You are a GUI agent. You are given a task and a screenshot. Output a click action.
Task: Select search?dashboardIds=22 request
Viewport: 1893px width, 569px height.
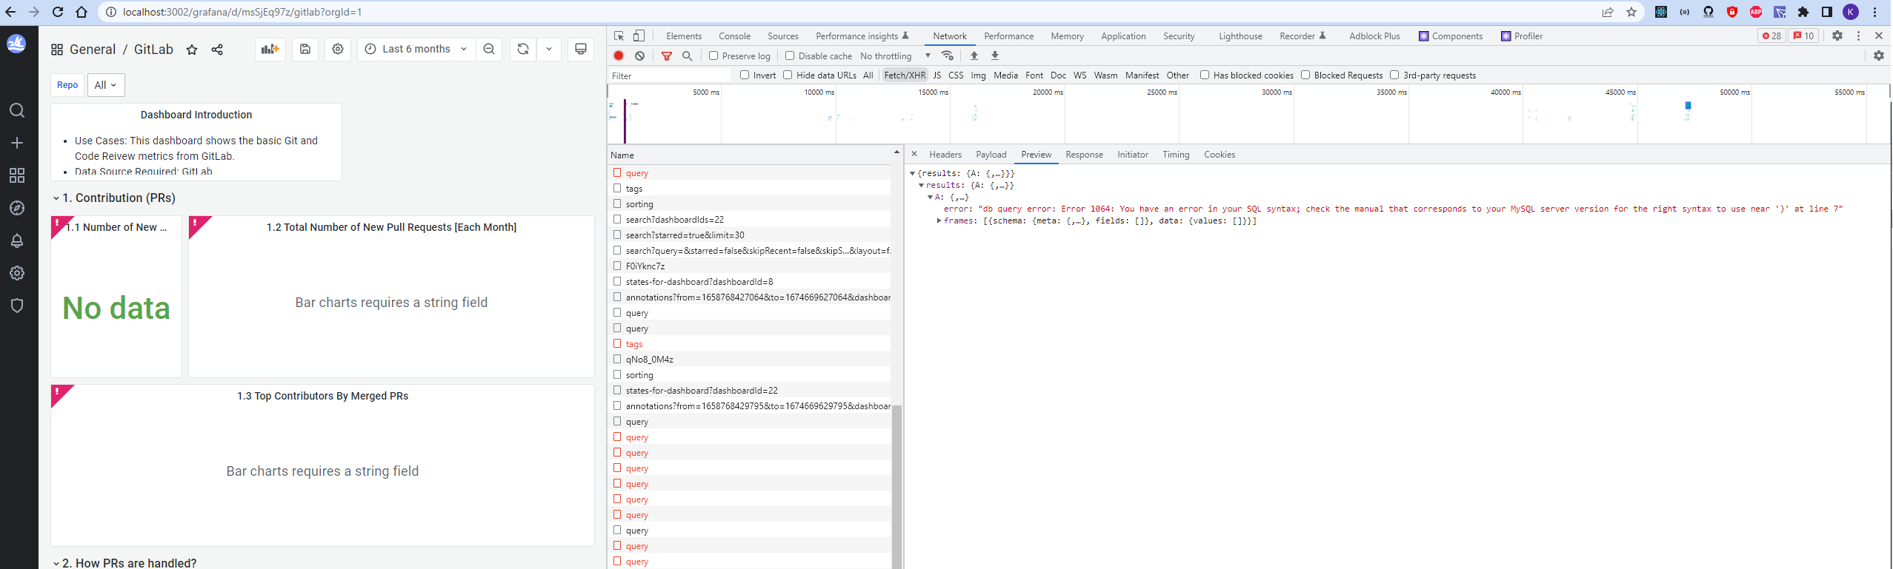pos(749,219)
